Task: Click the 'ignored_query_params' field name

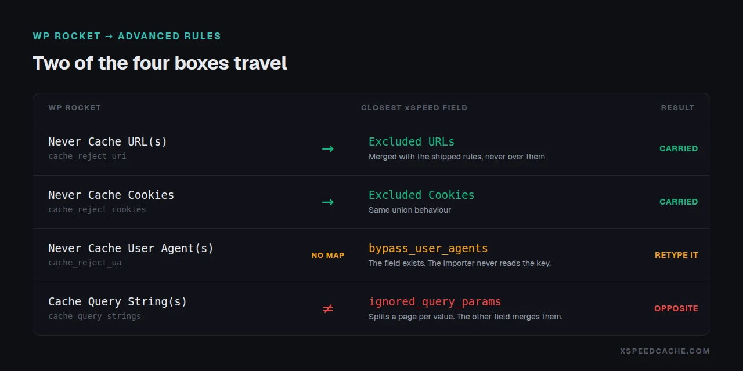Action: (x=435, y=301)
